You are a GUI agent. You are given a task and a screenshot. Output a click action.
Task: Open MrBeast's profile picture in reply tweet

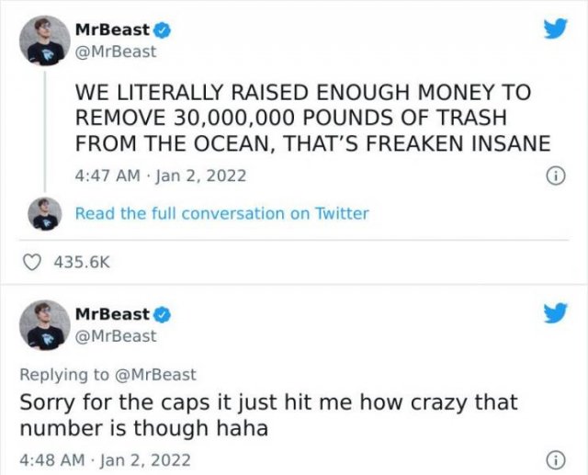[45, 325]
